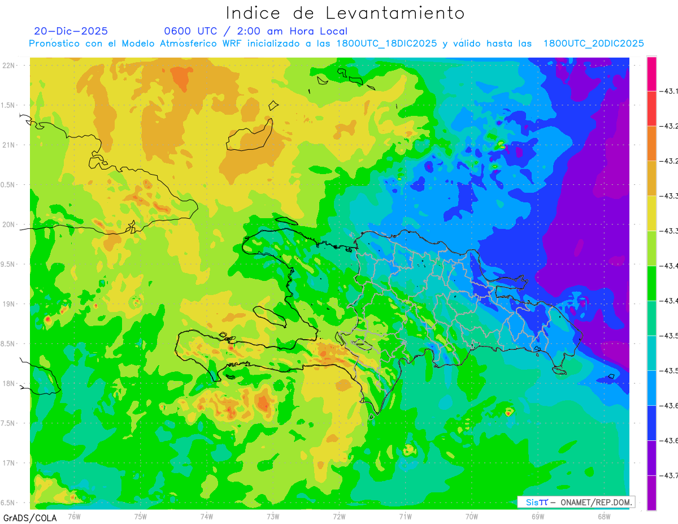Click the red swatch in the color scale
The width and height of the screenshot is (678, 524).
tap(651, 109)
